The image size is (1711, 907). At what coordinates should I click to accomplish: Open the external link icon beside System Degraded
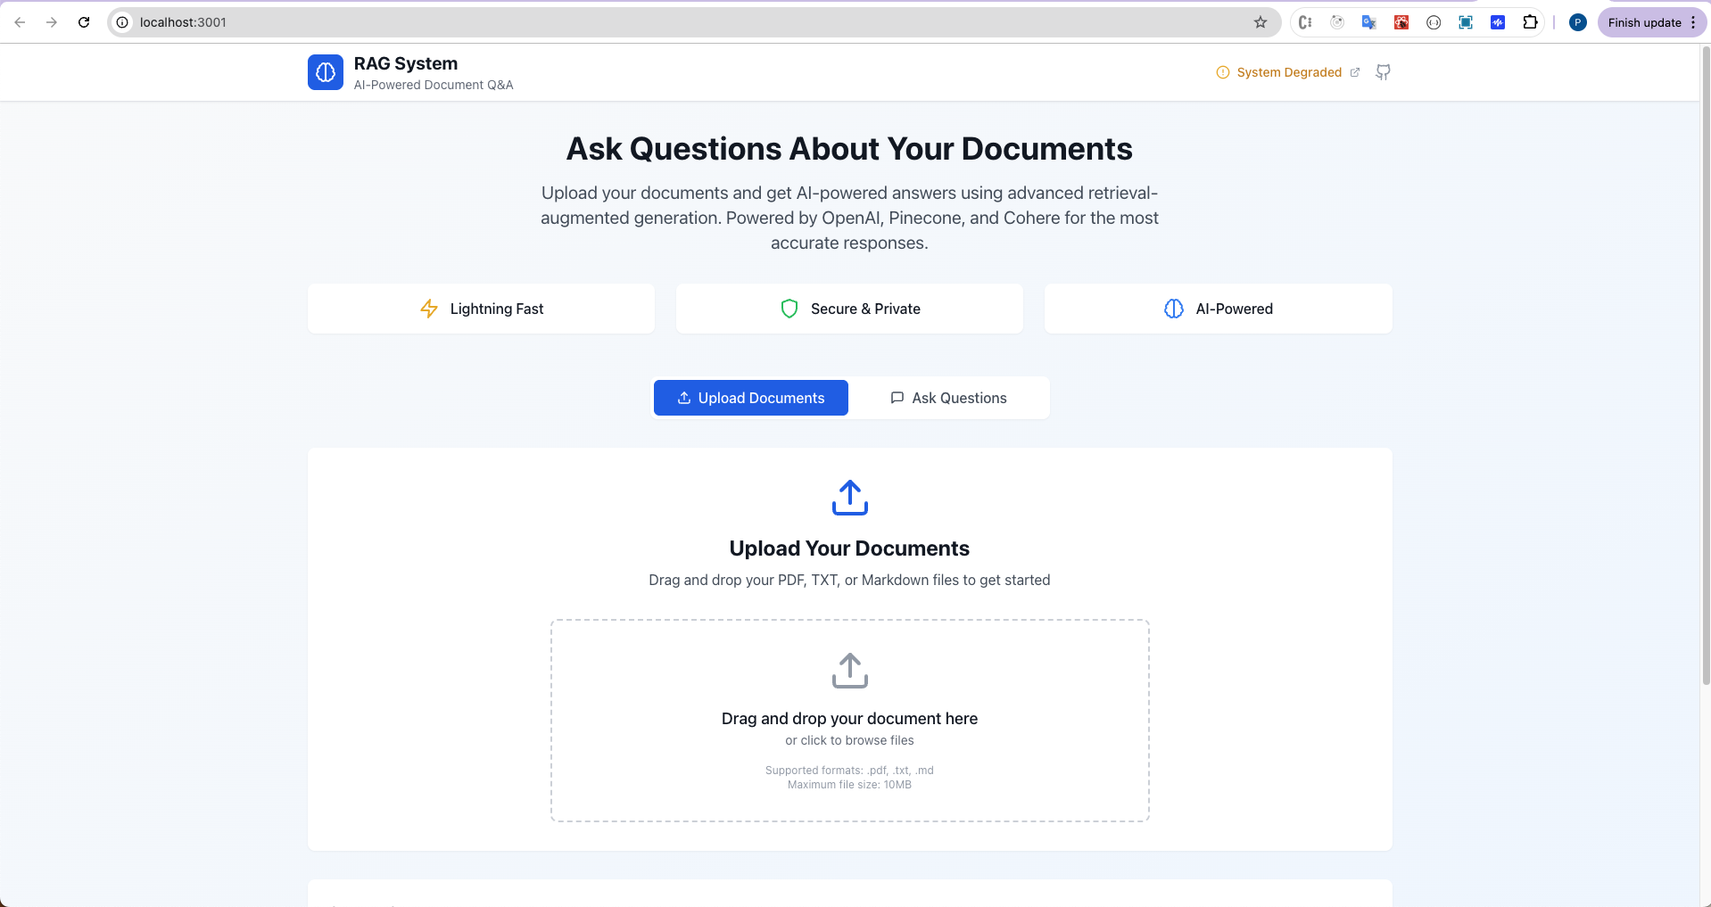click(x=1355, y=72)
